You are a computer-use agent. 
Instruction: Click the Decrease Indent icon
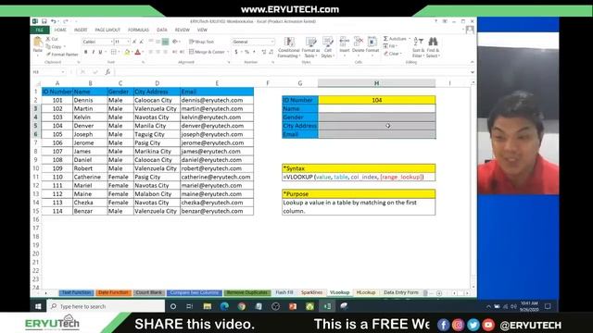tap(175, 52)
